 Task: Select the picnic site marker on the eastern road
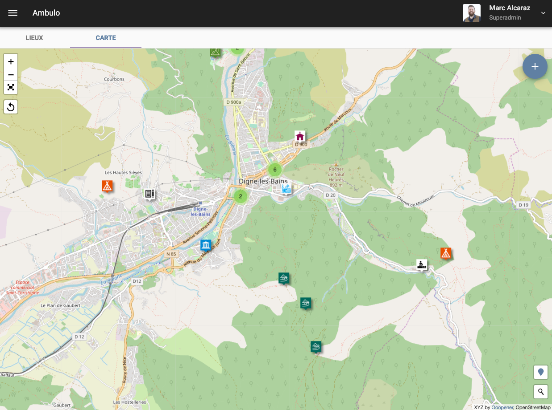[x=421, y=264]
